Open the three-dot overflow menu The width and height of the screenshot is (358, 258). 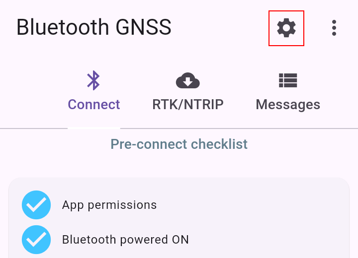click(x=334, y=28)
